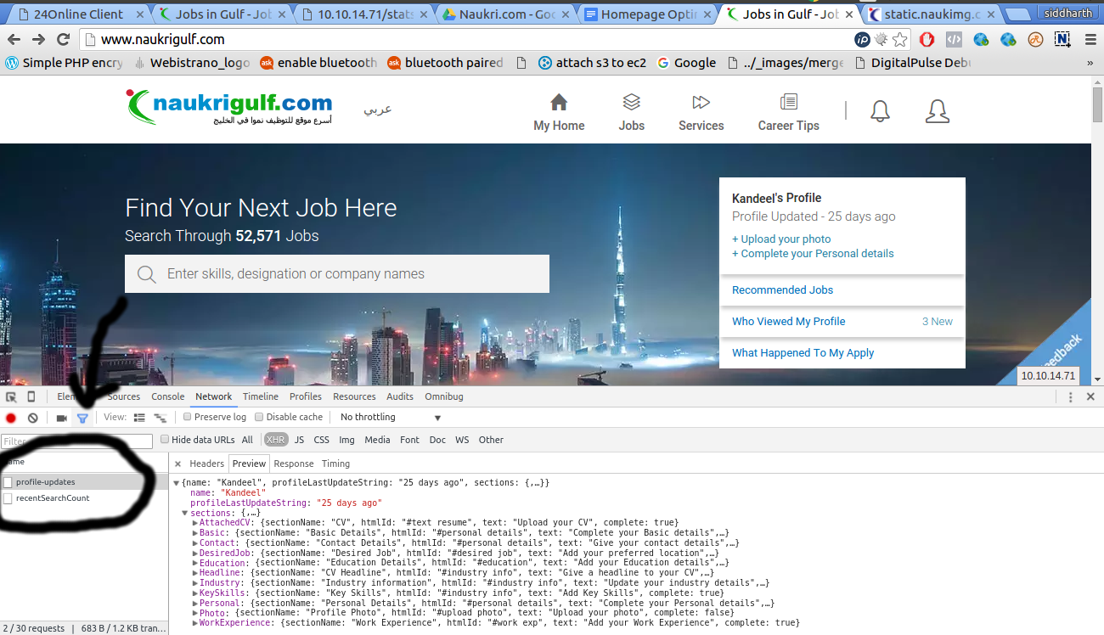
Task: Toggle the device mode phone icon
Action: point(31,396)
